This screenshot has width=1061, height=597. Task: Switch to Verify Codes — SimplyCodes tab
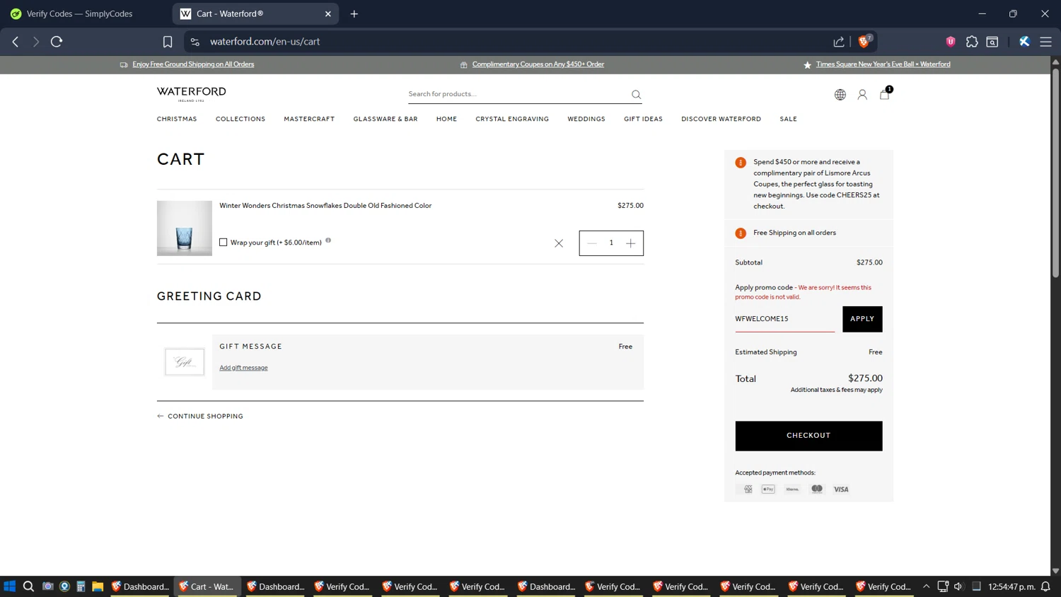tap(79, 13)
